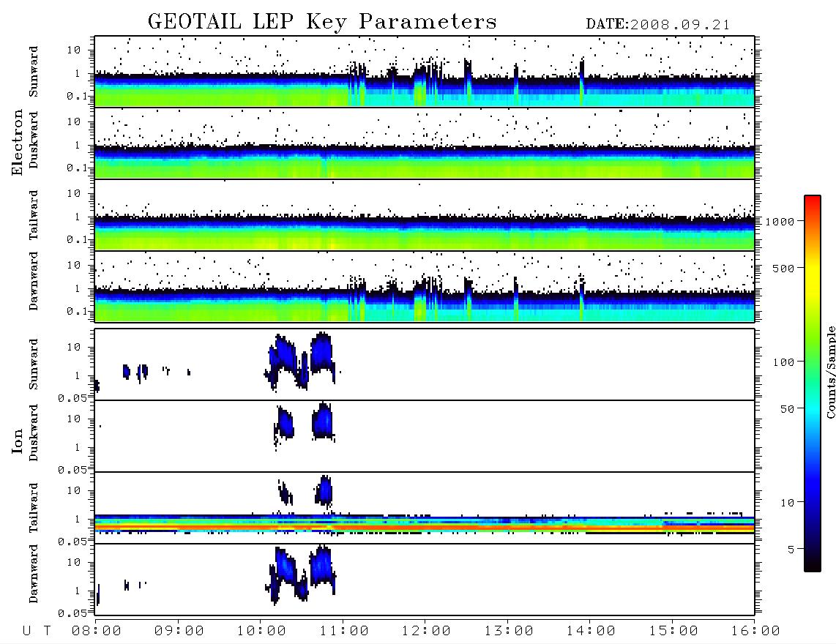
Task: Click the Electron Dawnward spectrogram panel
Action: pyautogui.click(x=425, y=286)
